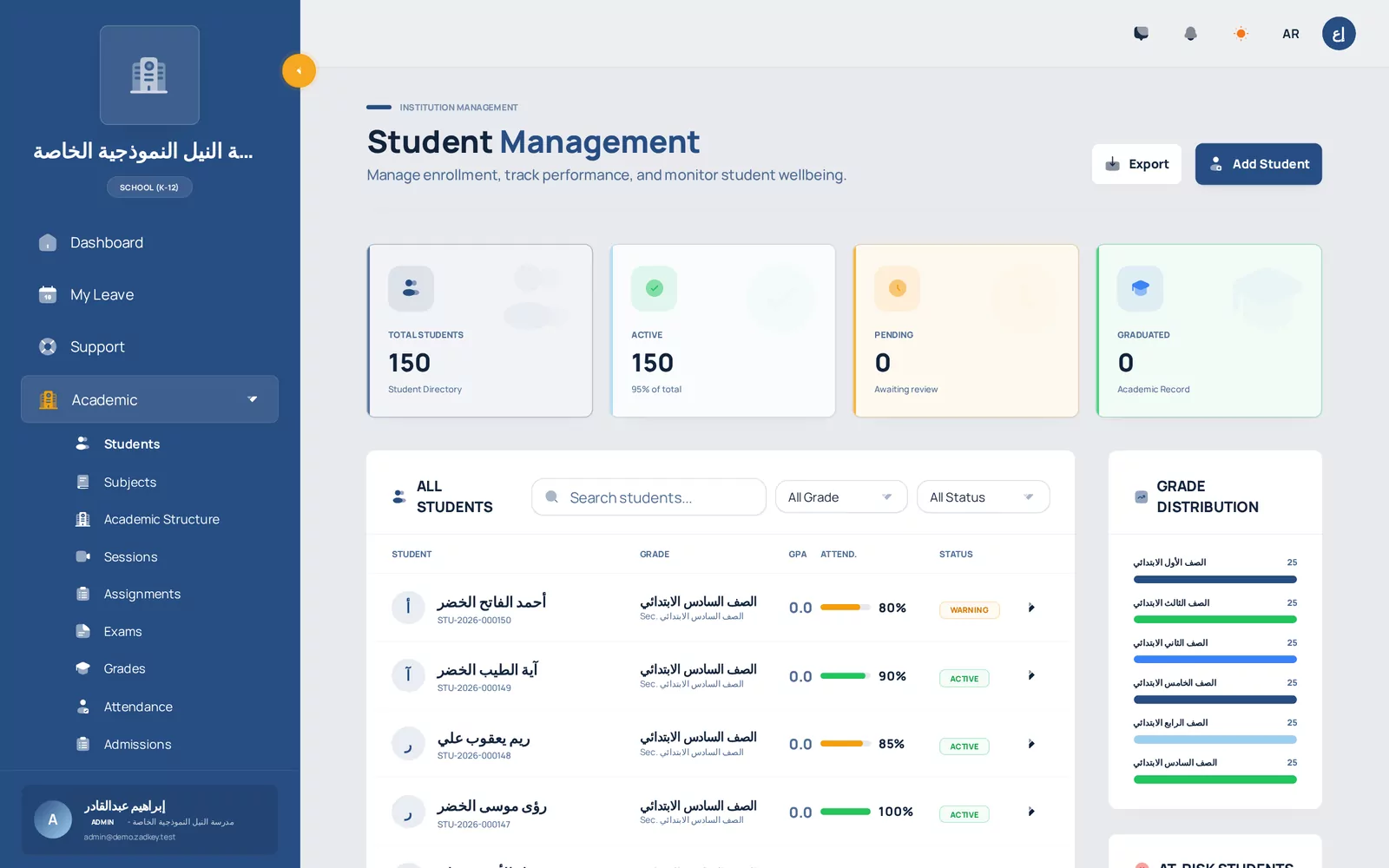Expand row for student STU-2026-000147
The height and width of the screenshot is (868, 1389).
click(1031, 812)
